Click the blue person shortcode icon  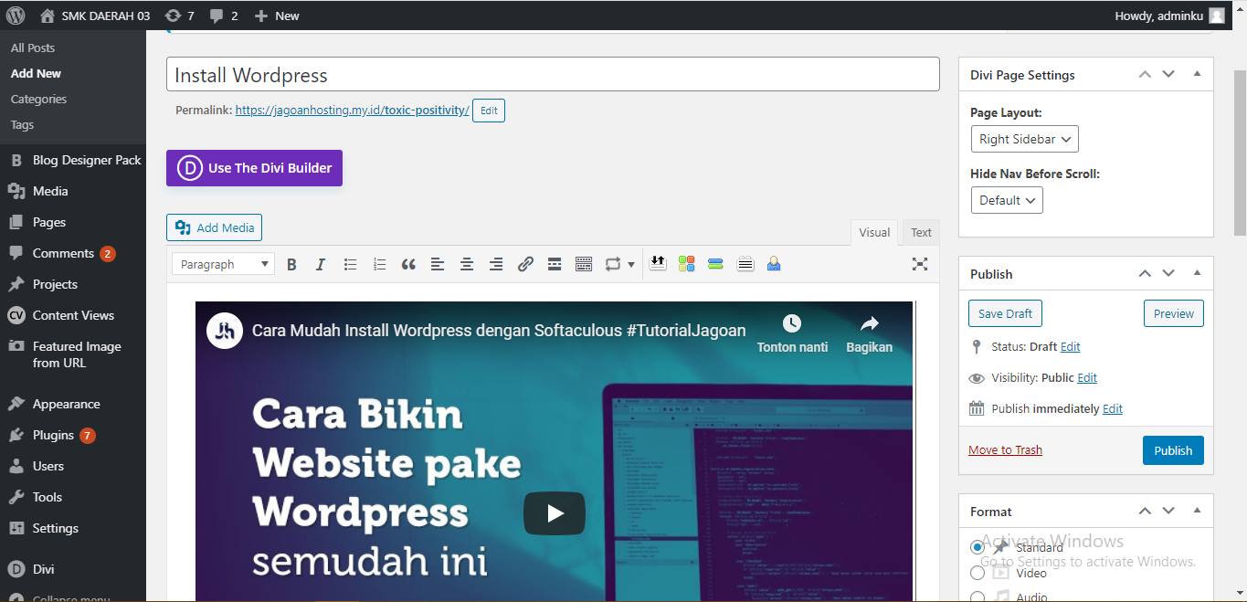pyautogui.click(x=774, y=263)
